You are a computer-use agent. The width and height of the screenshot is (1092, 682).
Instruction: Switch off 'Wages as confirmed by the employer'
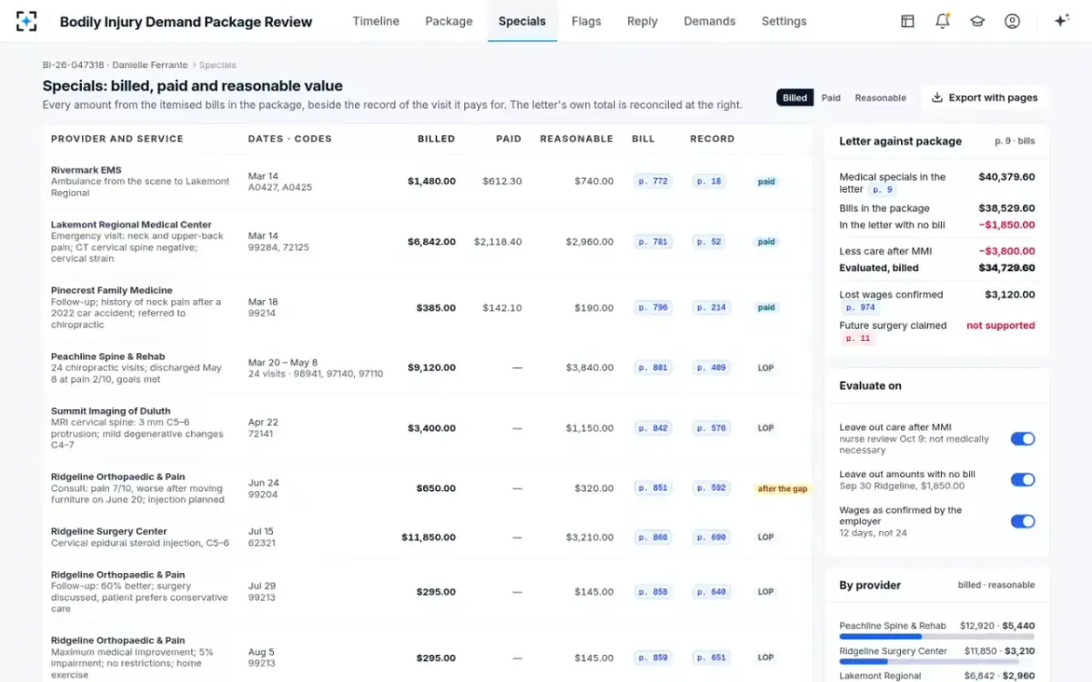[1023, 521]
